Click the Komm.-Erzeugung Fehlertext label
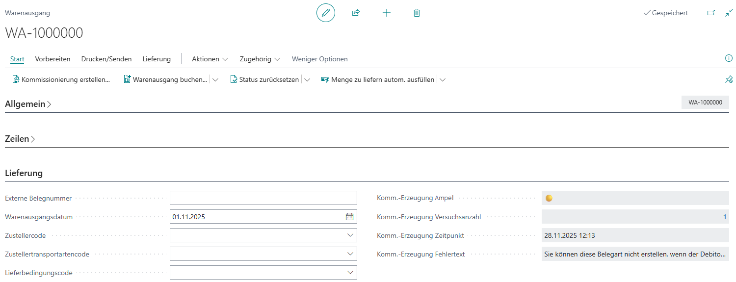Screen dimensions: 736x282 421,254
